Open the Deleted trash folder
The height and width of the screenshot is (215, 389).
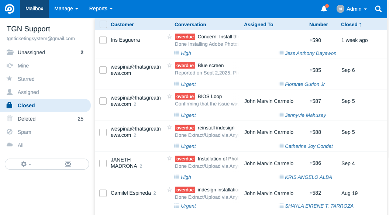[x=26, y=118]
